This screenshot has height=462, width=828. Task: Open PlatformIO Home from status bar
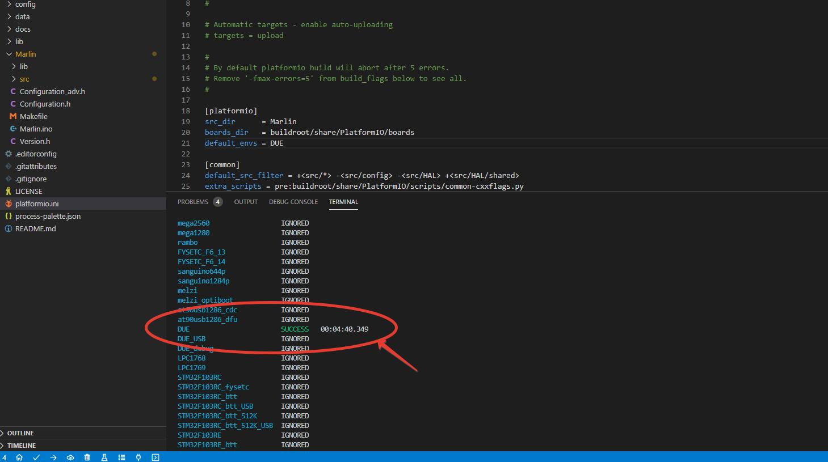point(19,457)
